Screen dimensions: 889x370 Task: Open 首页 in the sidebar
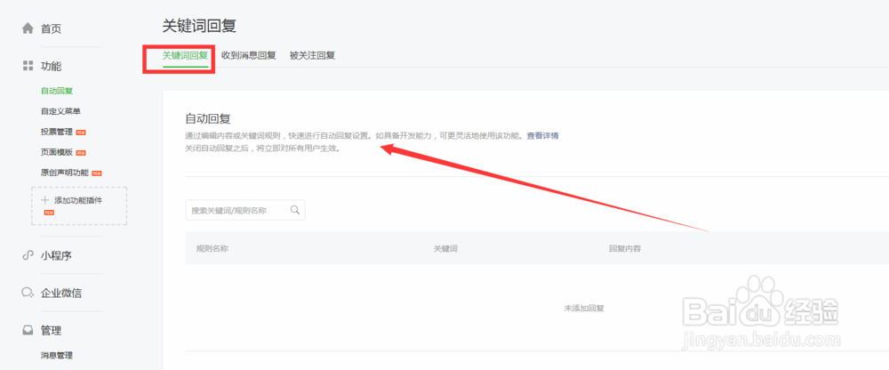pos(51,29)
